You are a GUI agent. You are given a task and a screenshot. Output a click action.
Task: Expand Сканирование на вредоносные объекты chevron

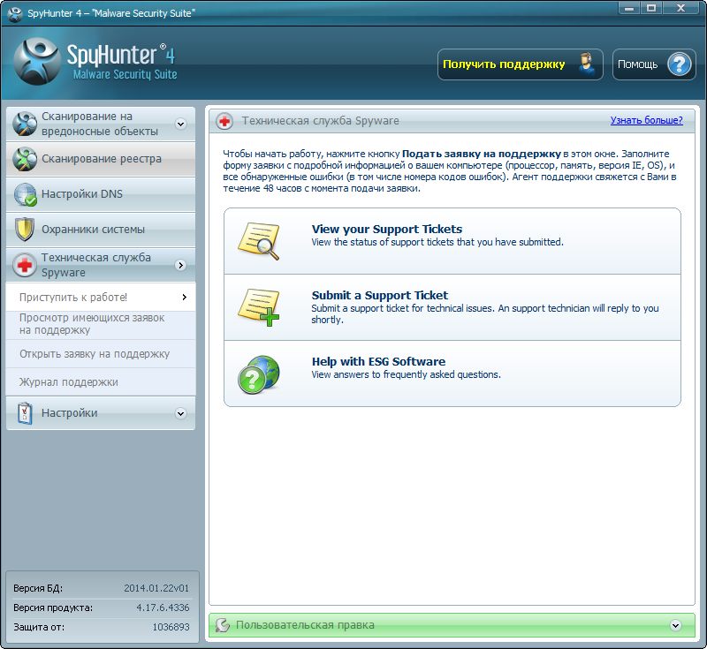pos(181,124)
